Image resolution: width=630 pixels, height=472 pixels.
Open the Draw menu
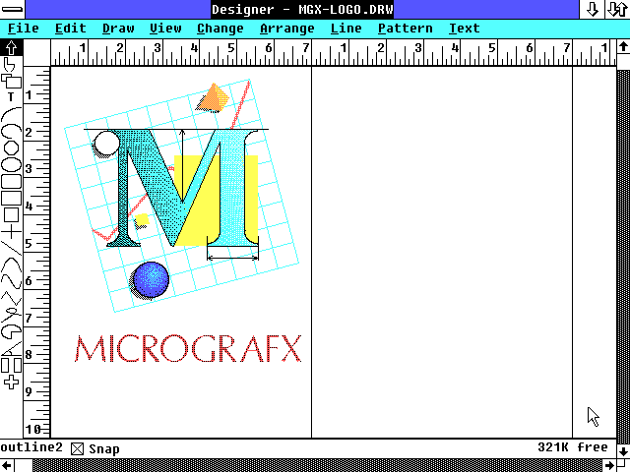(x=118, y=29)
